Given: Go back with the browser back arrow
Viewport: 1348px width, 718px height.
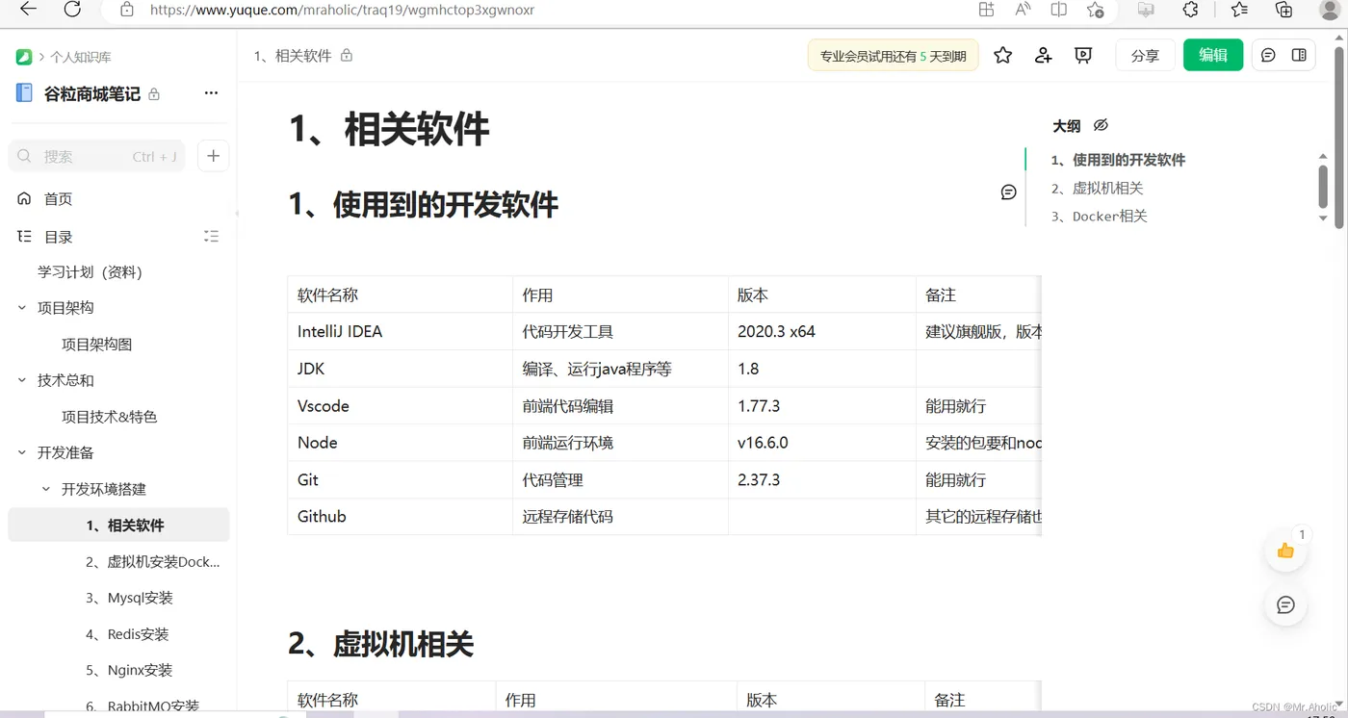Looking at the screenshot, I should click(28, 10).
